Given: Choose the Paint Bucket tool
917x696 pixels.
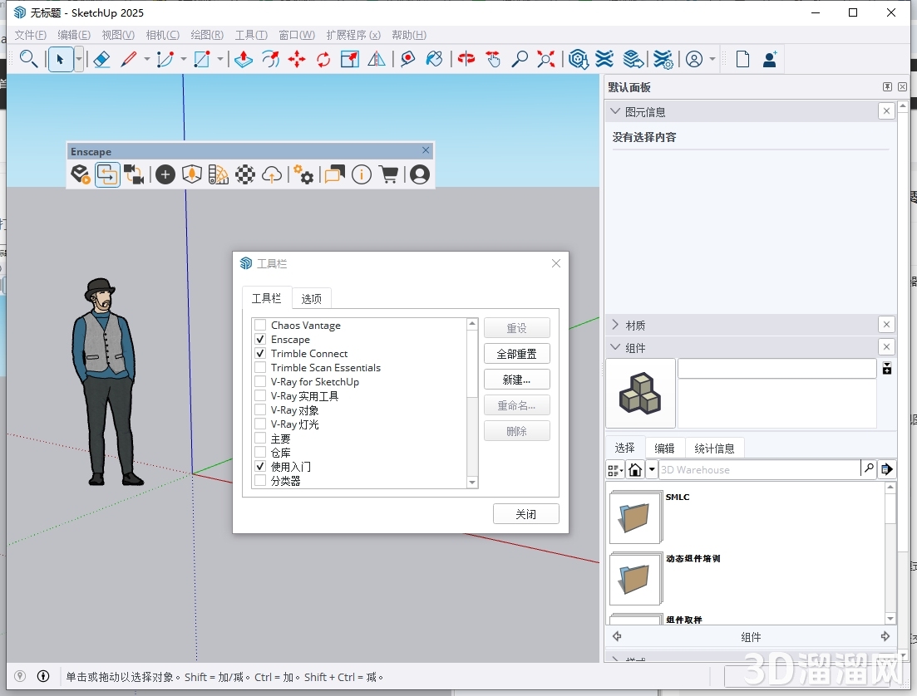Looking at the screenshot, I should [435, 59].
